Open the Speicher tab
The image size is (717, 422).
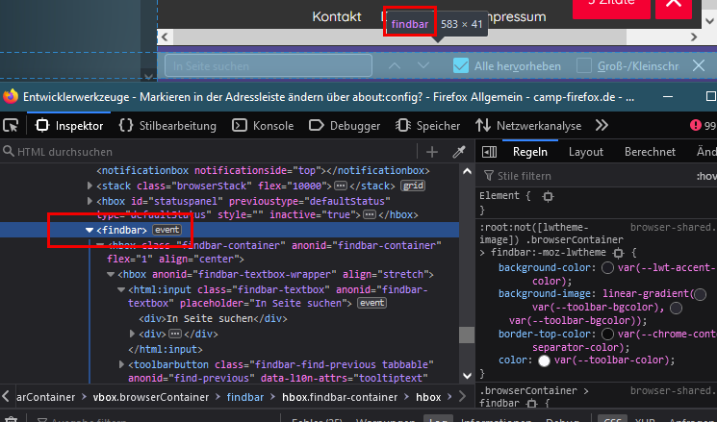tap(427, 126)
